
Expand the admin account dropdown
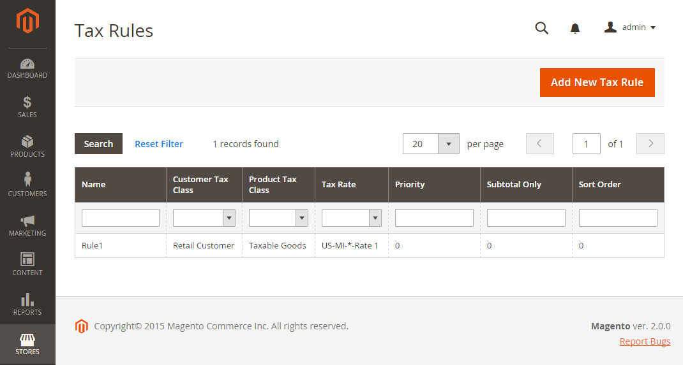click(630, 27)
